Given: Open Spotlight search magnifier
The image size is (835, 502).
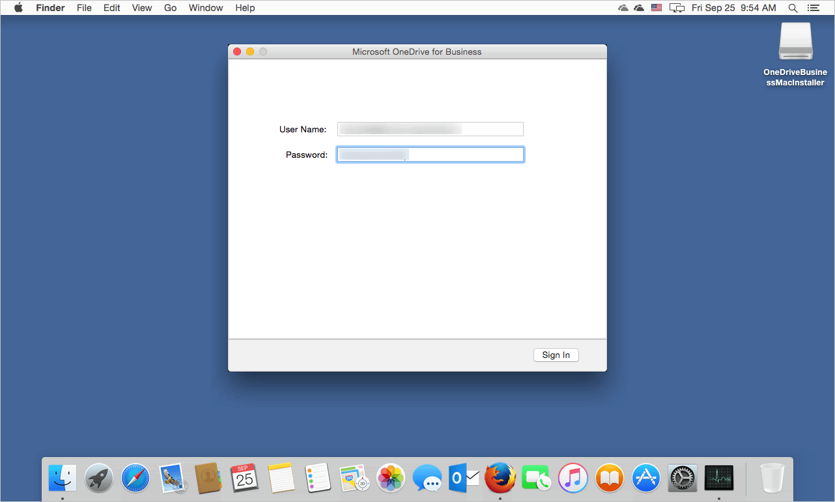Looking at the screenshot, I should 793,8.
